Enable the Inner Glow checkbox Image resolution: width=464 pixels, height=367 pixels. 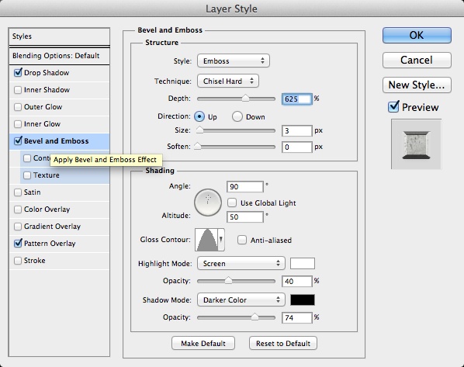pos(18,123)
